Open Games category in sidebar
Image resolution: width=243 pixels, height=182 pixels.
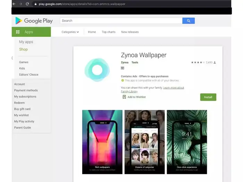pyautogui.click(x=24, y=62)
